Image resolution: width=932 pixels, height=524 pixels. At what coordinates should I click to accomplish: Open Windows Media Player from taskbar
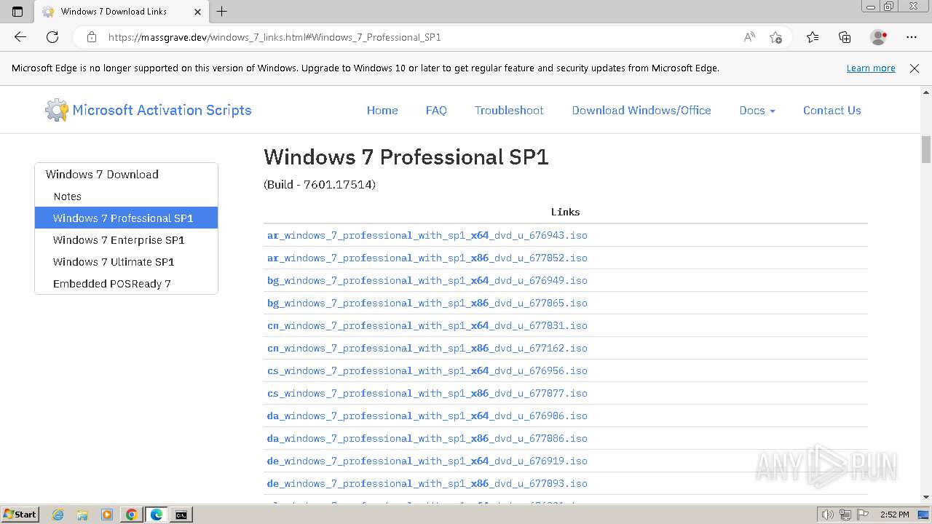click(107, 515)
